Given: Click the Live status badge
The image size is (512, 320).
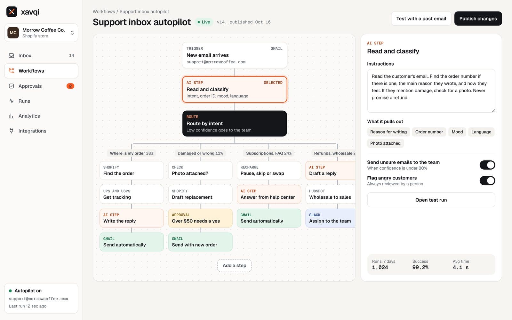Looking at the screenshot, I should tap(204, 22).
